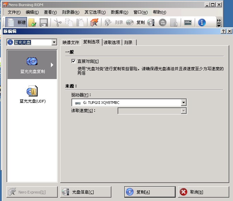This screenshot has width=233, height=201.
Task: Click the dialog help question mark button
Action: (223, 31)
